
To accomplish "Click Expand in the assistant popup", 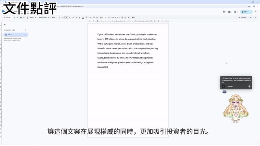I will click(x=230, y=87).
